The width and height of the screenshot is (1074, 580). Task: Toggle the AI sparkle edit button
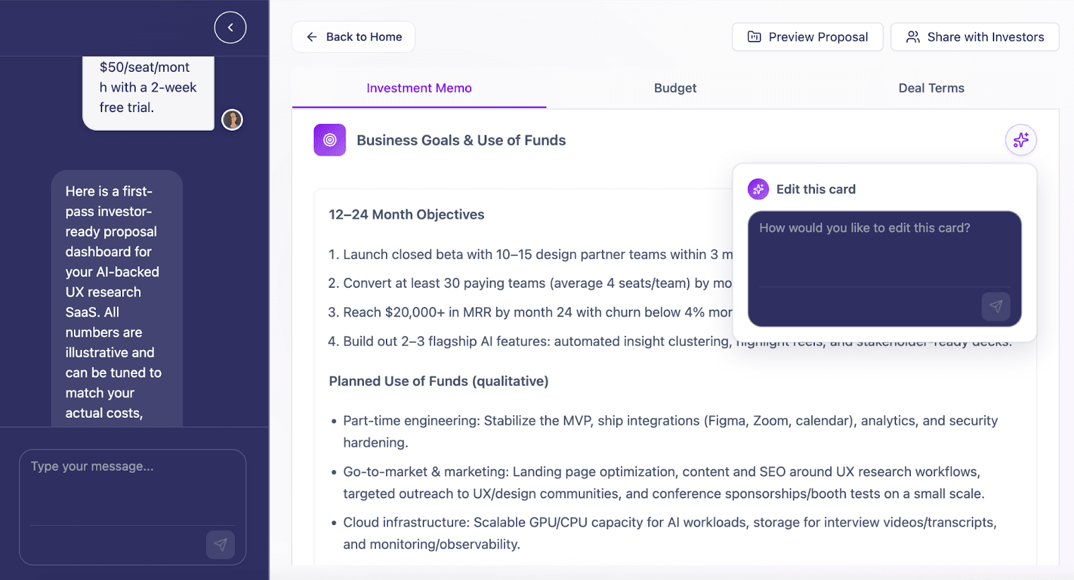click(1021, 140)
